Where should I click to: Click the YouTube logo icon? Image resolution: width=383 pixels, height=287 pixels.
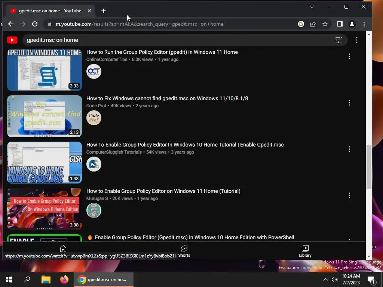pyautogui.click(x=12, y=40)
